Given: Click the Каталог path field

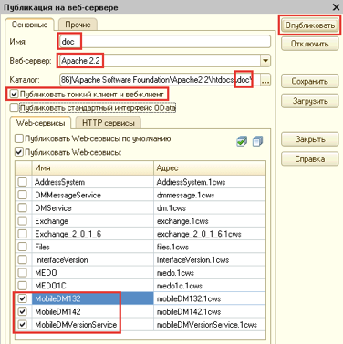Looking at the screenshot, I should pyautogui.click(x=160, y=80).
